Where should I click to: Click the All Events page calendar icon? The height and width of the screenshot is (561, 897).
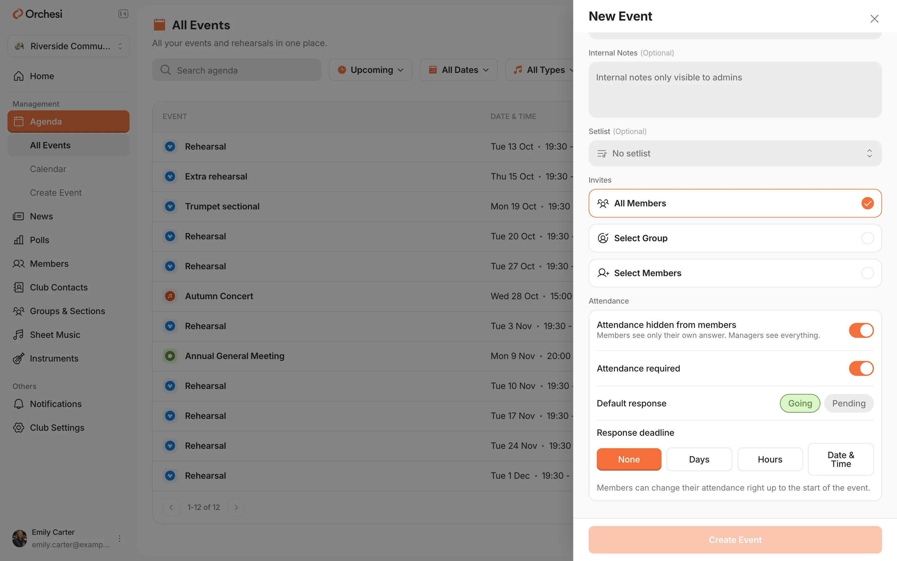click(x=159, y=25)
